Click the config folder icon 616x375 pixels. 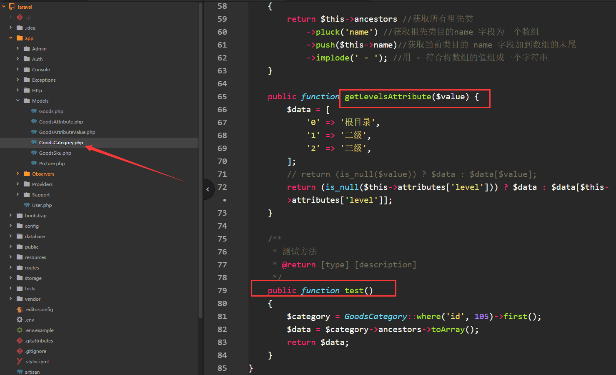20,226
